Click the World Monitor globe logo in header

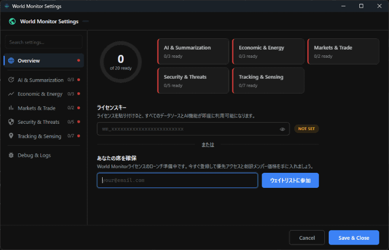coord(12,21)
